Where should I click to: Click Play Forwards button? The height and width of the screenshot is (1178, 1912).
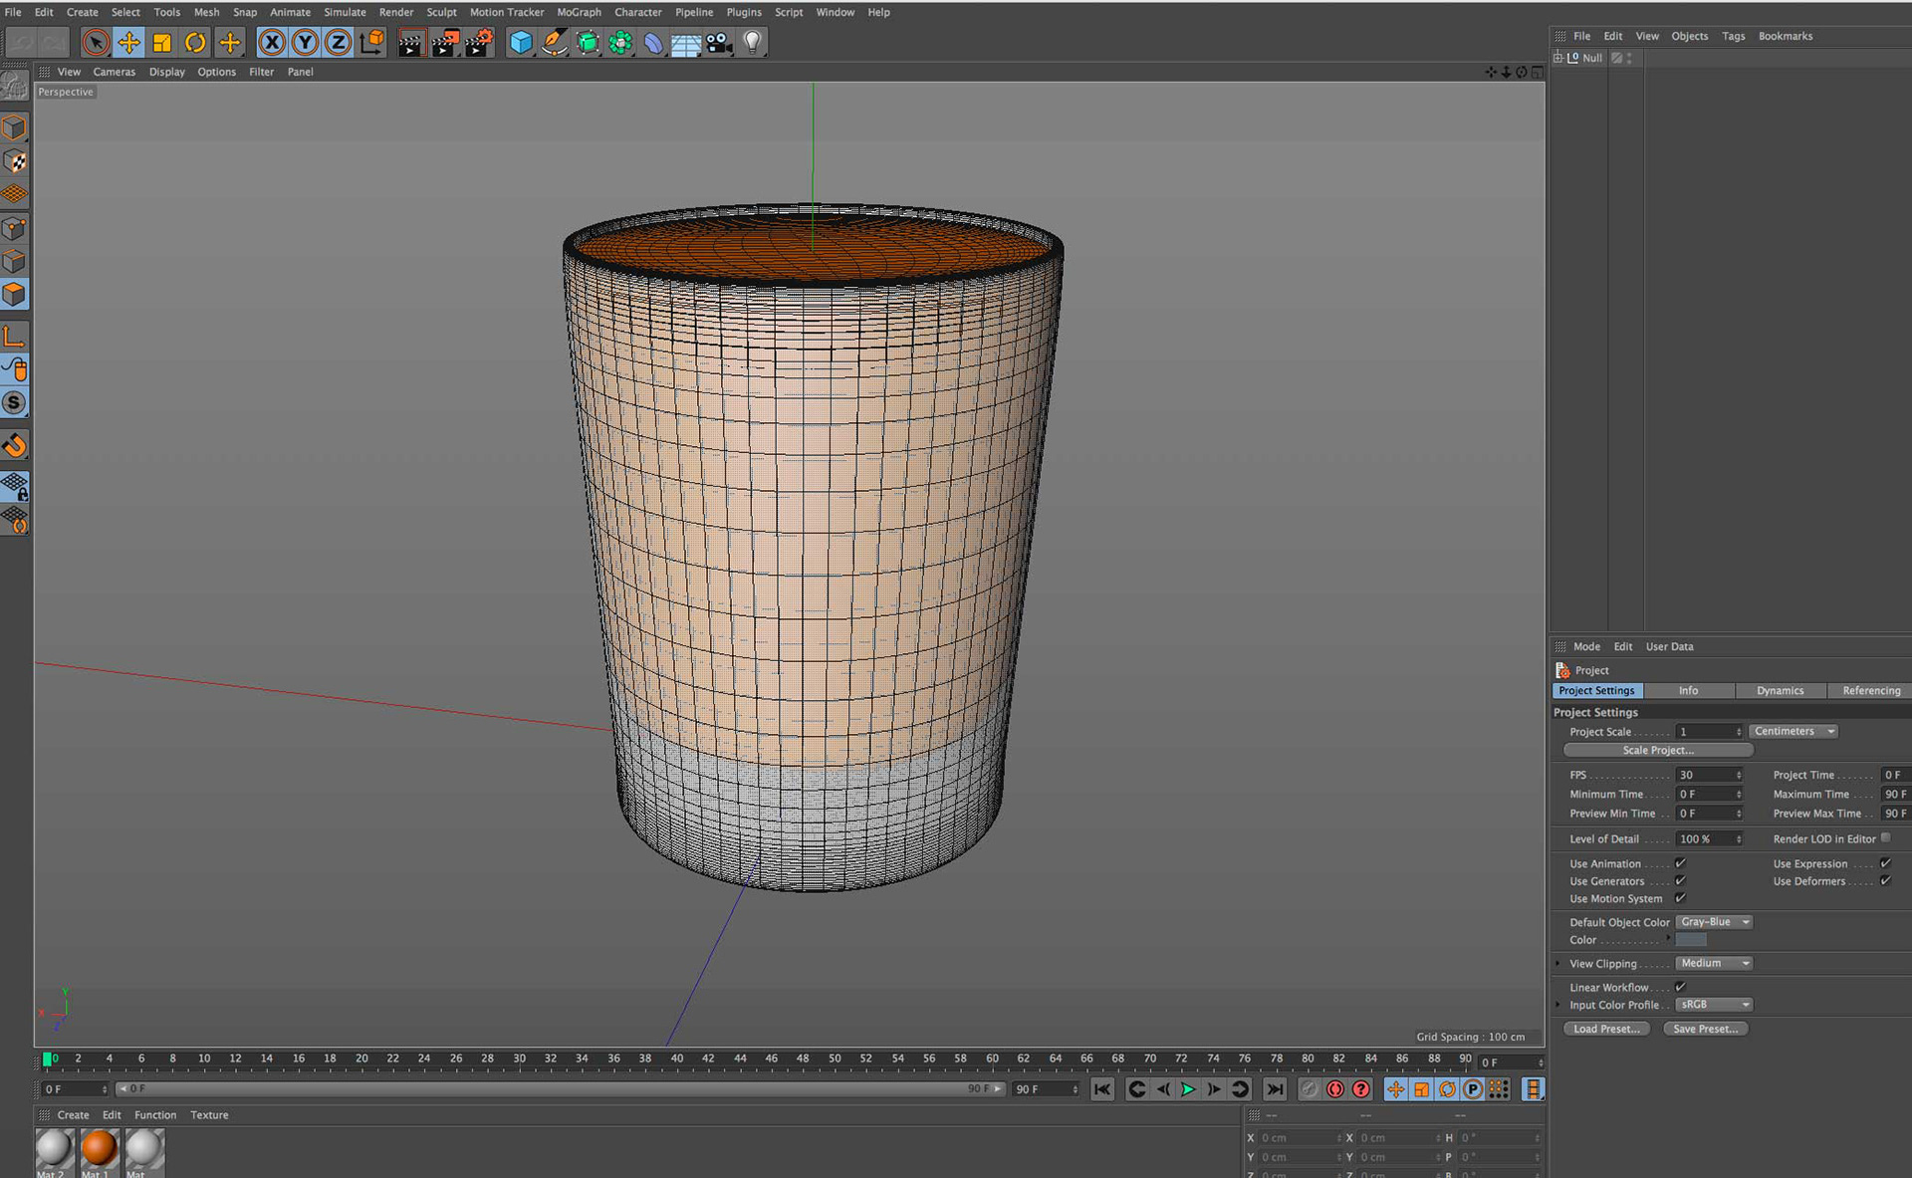tap(1188, 1089)
